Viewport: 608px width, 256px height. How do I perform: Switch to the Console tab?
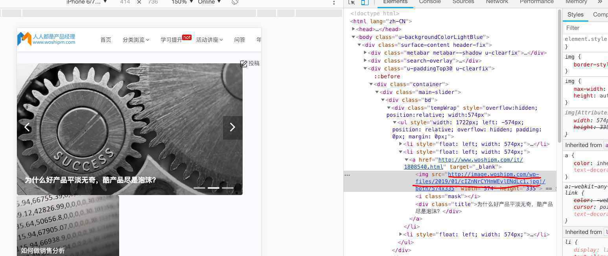click(x=430, y=2)
